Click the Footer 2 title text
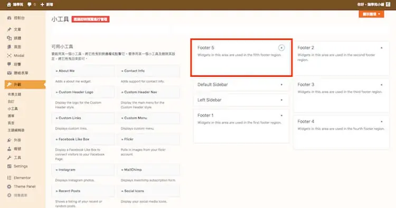Viewport: 396px width, 208px height. pos(306,47)
